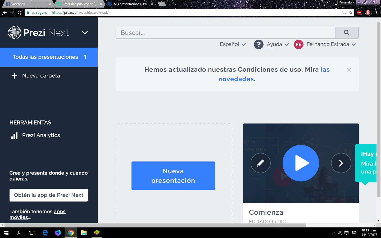Go back in browser history
The image size is (381, 238).
click(5, 12)
